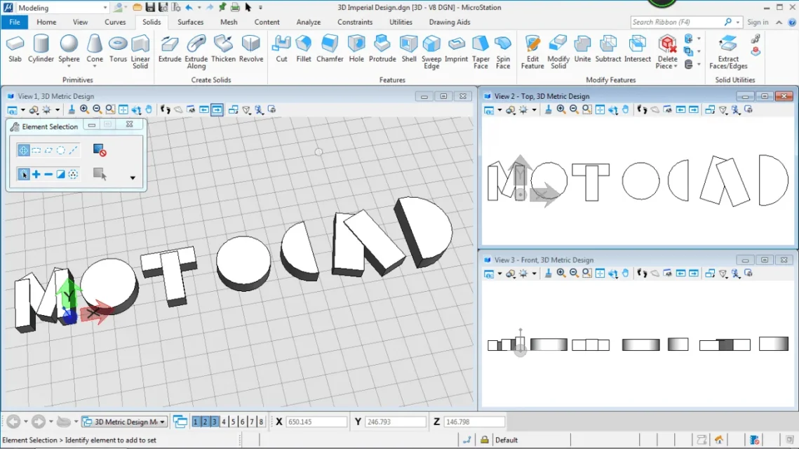Click inside the X coordinate input field
The width and height of the screenshot is (799, 449).
click(x=316, y=422)
